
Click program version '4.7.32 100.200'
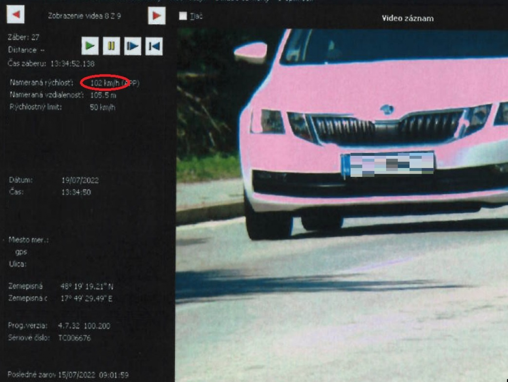[84, 326]
